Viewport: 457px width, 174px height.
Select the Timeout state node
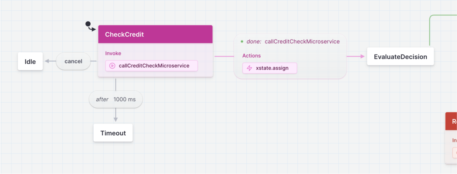coord(113,133)
